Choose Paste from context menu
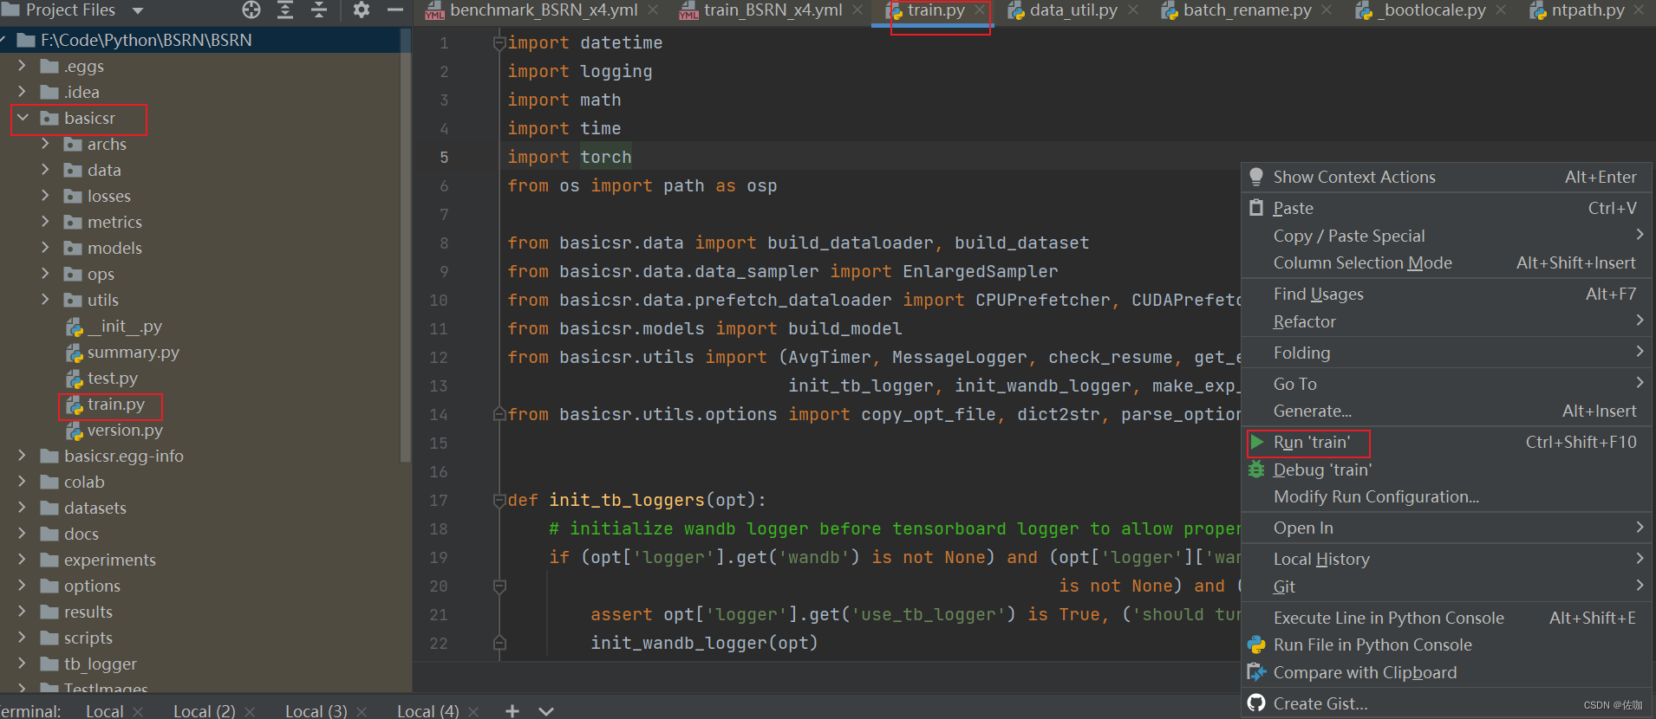1656x719 pixels. [x=1446, y=208]
